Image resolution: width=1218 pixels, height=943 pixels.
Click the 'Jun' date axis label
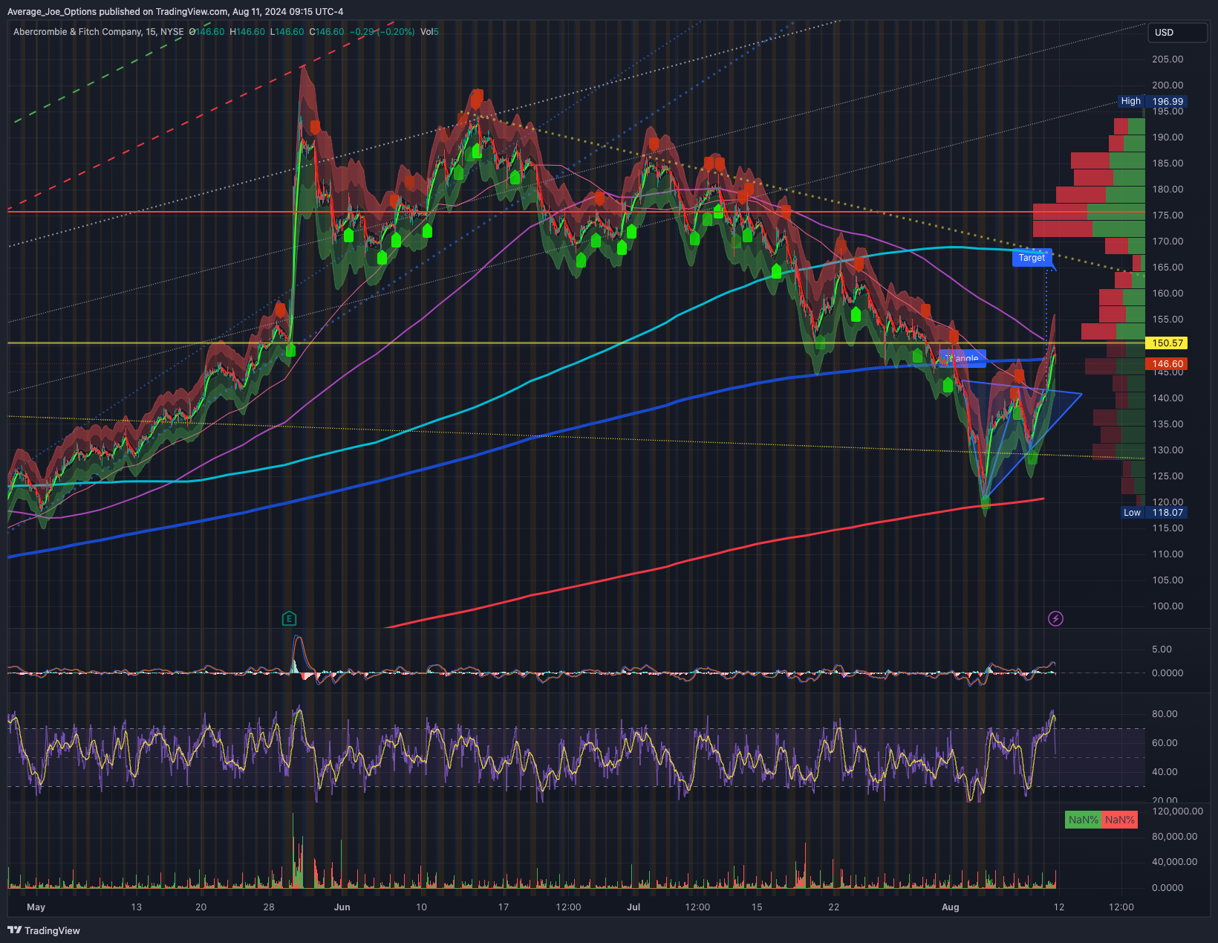[x=342, y=907]
